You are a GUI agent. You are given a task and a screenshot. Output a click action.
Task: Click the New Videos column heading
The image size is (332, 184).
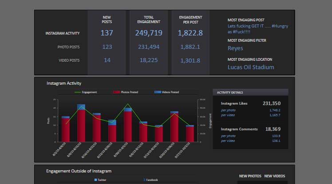(275, 176)
